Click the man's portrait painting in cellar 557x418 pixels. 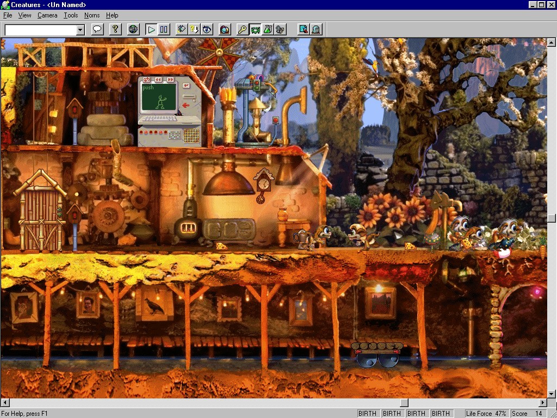point(88,305)
